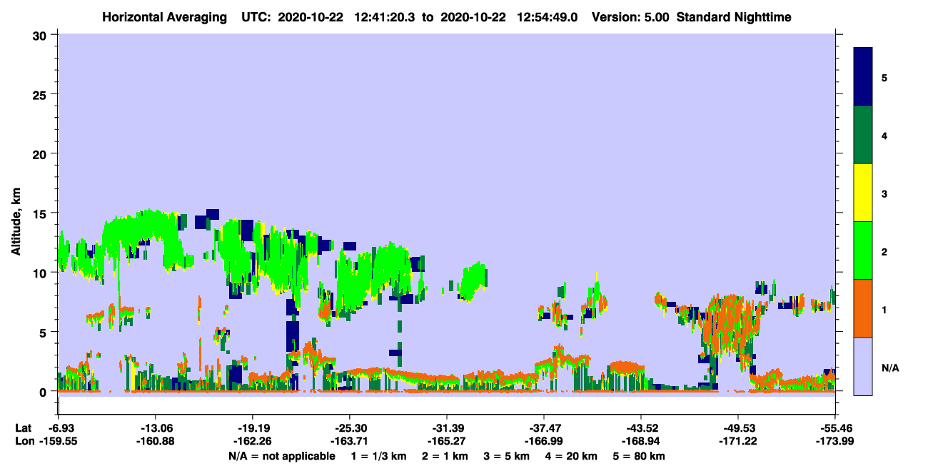Click the '1 = 1/3 km' legend text
This screenshot has width=928, height=476.
[378, 456]
